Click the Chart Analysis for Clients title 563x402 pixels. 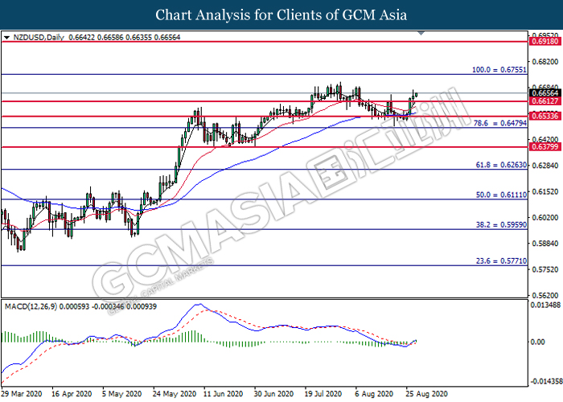(281, 14)
